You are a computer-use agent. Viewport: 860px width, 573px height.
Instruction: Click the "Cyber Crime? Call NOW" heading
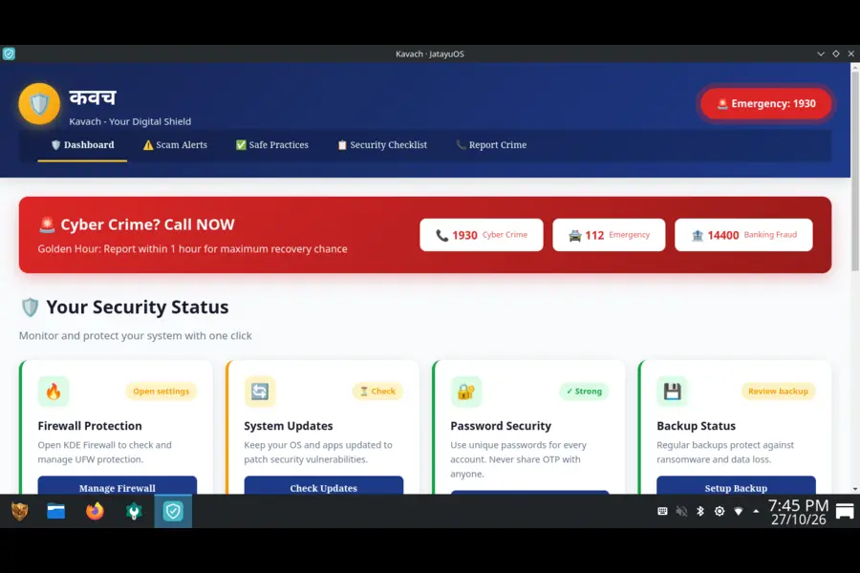(x=147, y=224)
